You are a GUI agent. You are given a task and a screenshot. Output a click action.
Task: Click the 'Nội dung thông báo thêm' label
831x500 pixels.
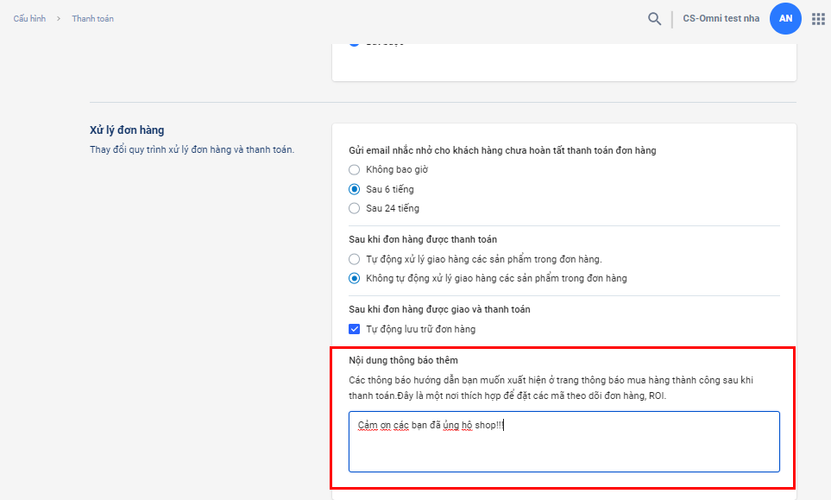pyautogui.click(x=403, y=360)
